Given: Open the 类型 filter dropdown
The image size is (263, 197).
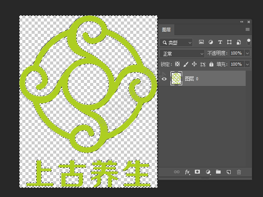Looking at the screenshot, I should pyautogui.click(x=177, y=43).
